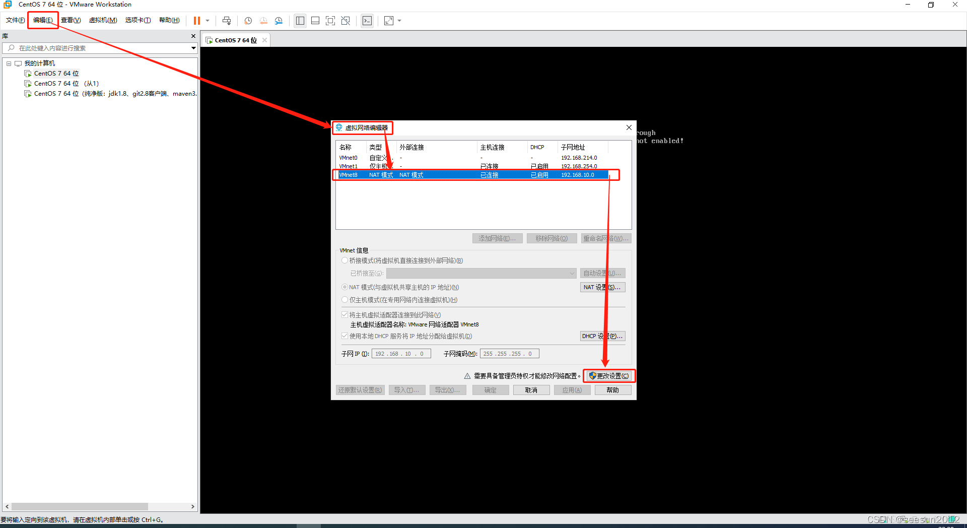Take a snapshot of the virtual machine

tap(248, 21)
